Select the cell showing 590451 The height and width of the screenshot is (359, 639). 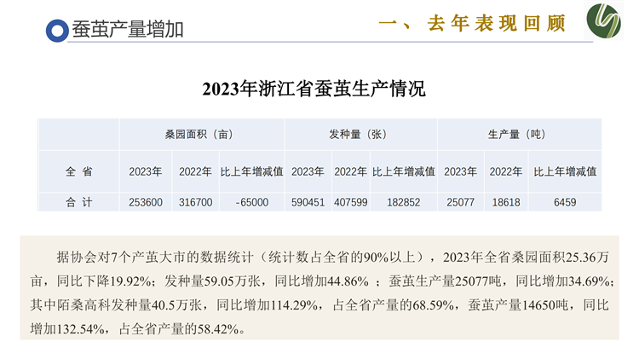click(308, 202)
